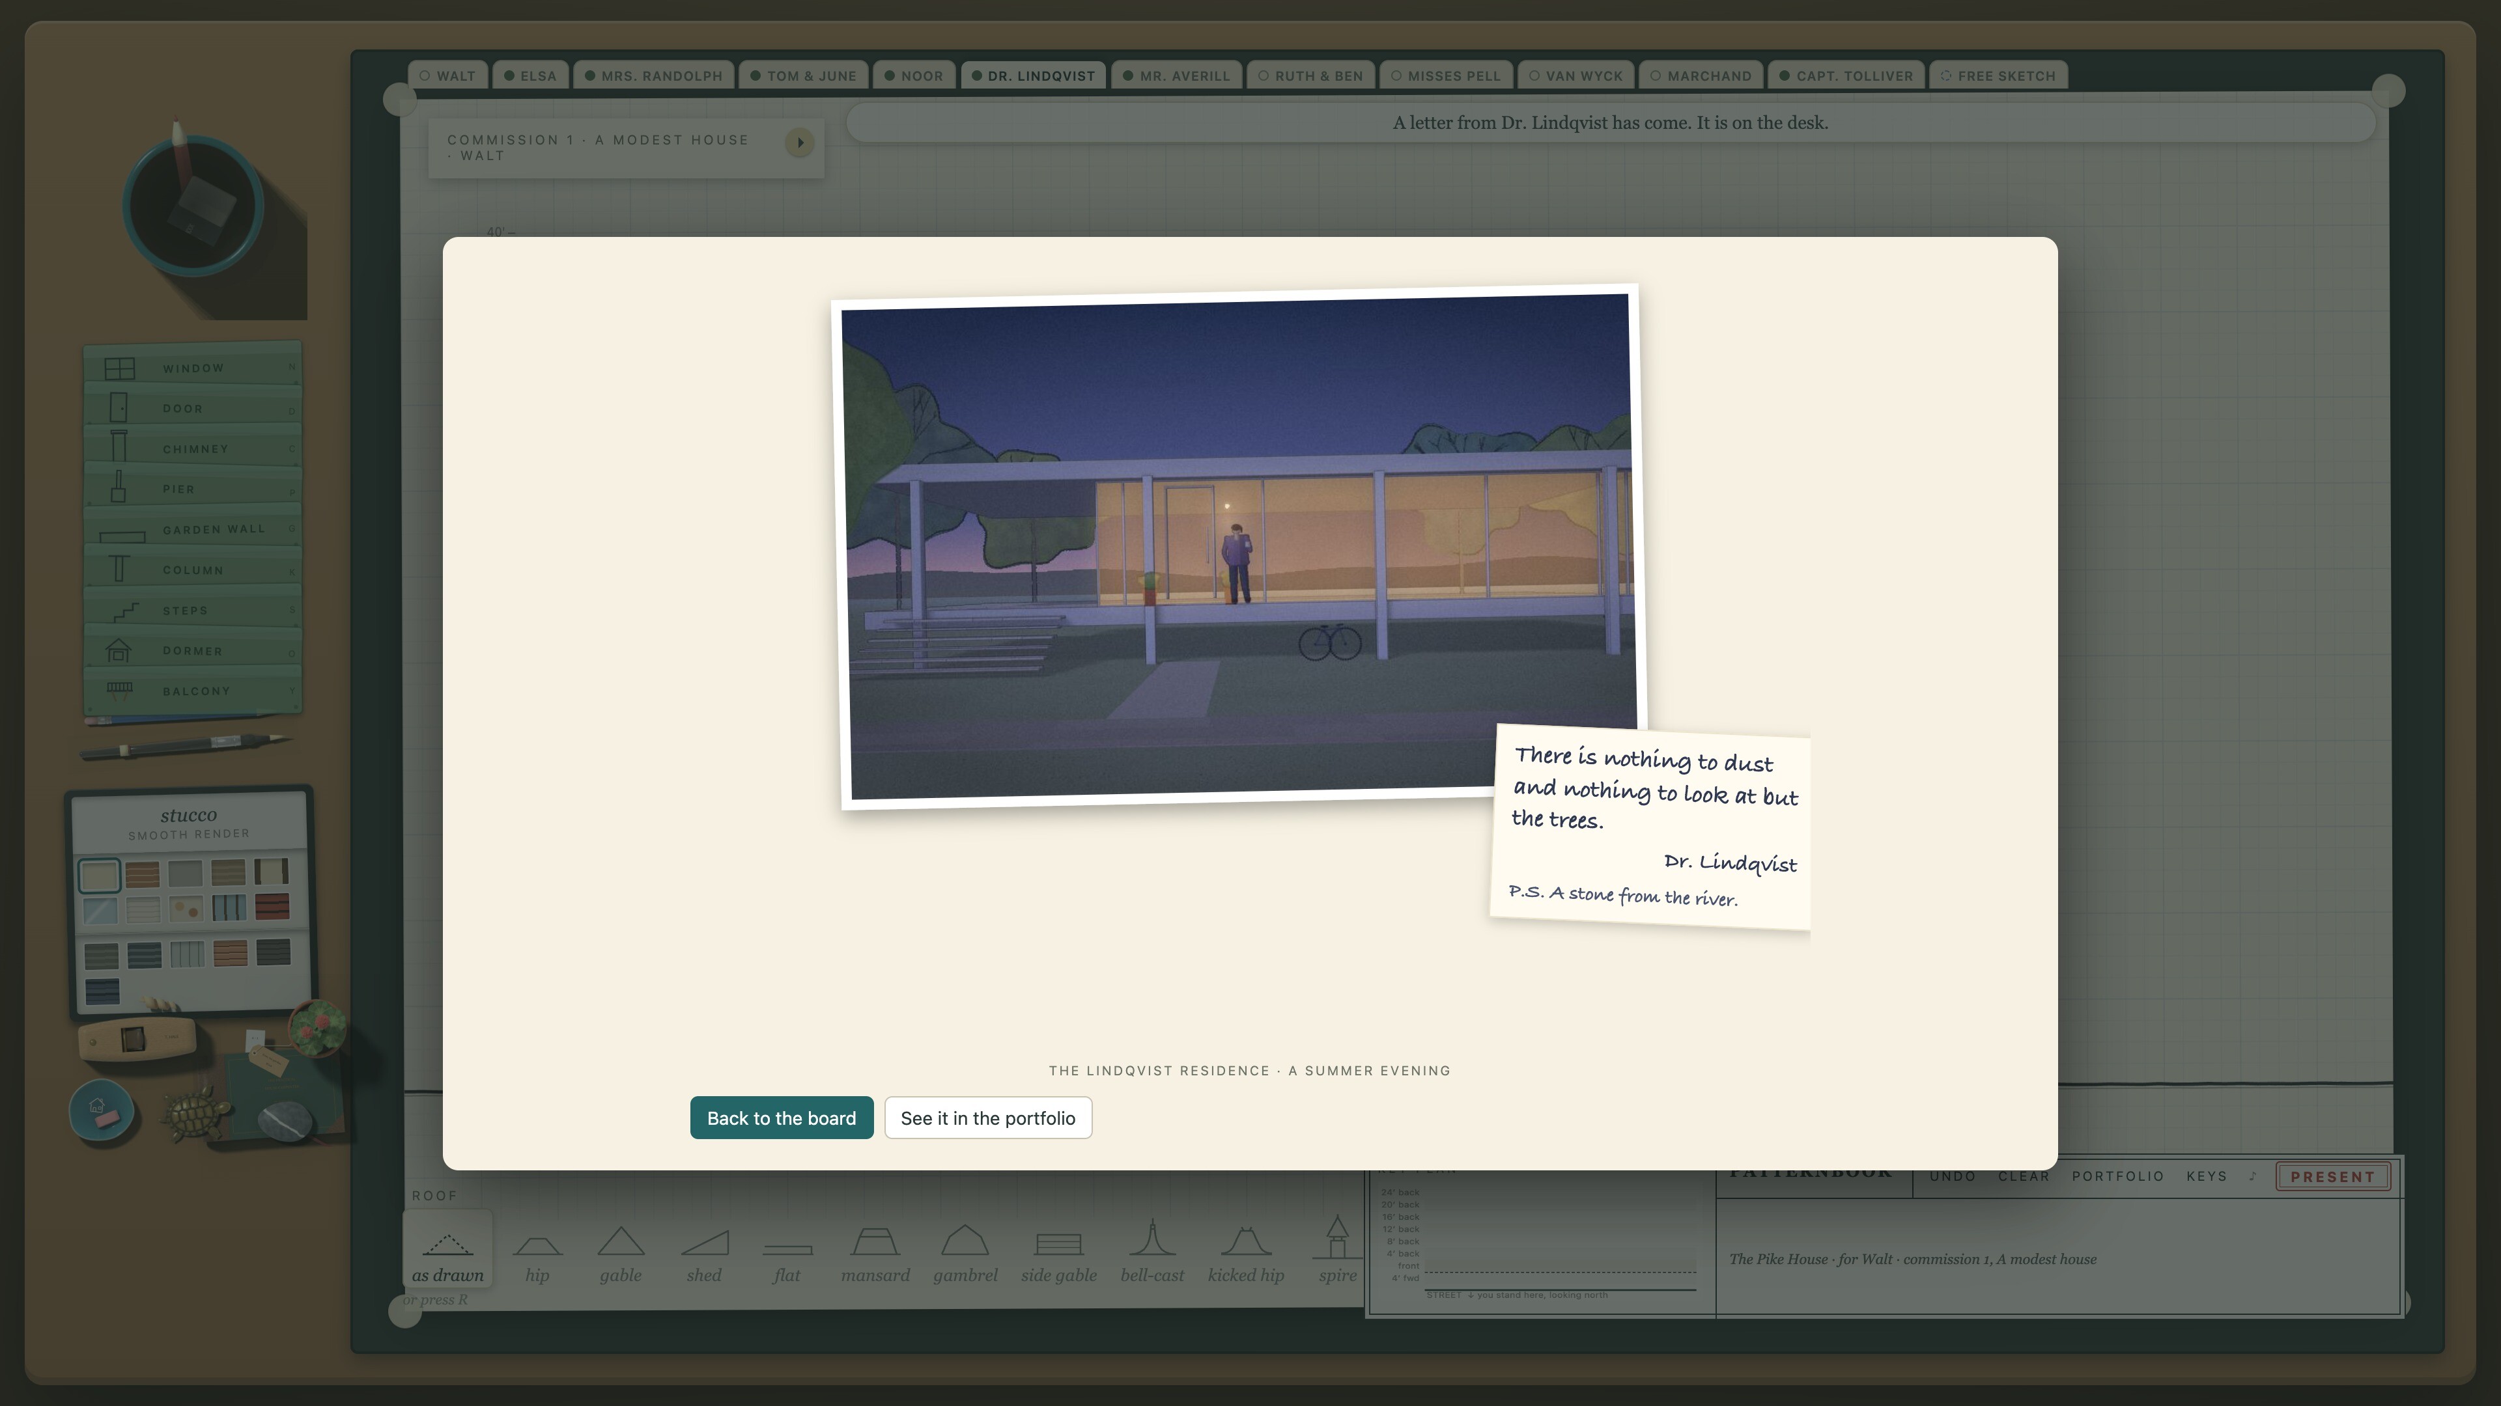The width and height of the screenshot is (2501, 1406).
Task: Open the Capt. Tolliver client tab
Action: click(x=1846, y=76)
